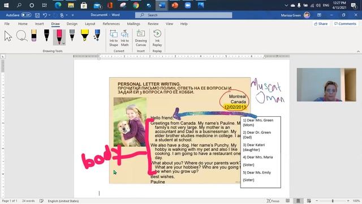Click the text box listing Dear Mrs. Green
This screenshot has width=362, height=204.
[261, 152]
